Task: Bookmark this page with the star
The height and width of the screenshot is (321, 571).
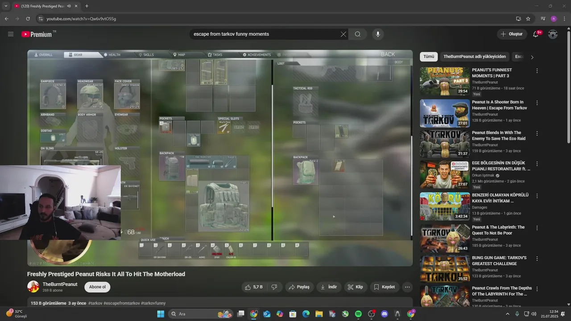Action: coord(528,19)
